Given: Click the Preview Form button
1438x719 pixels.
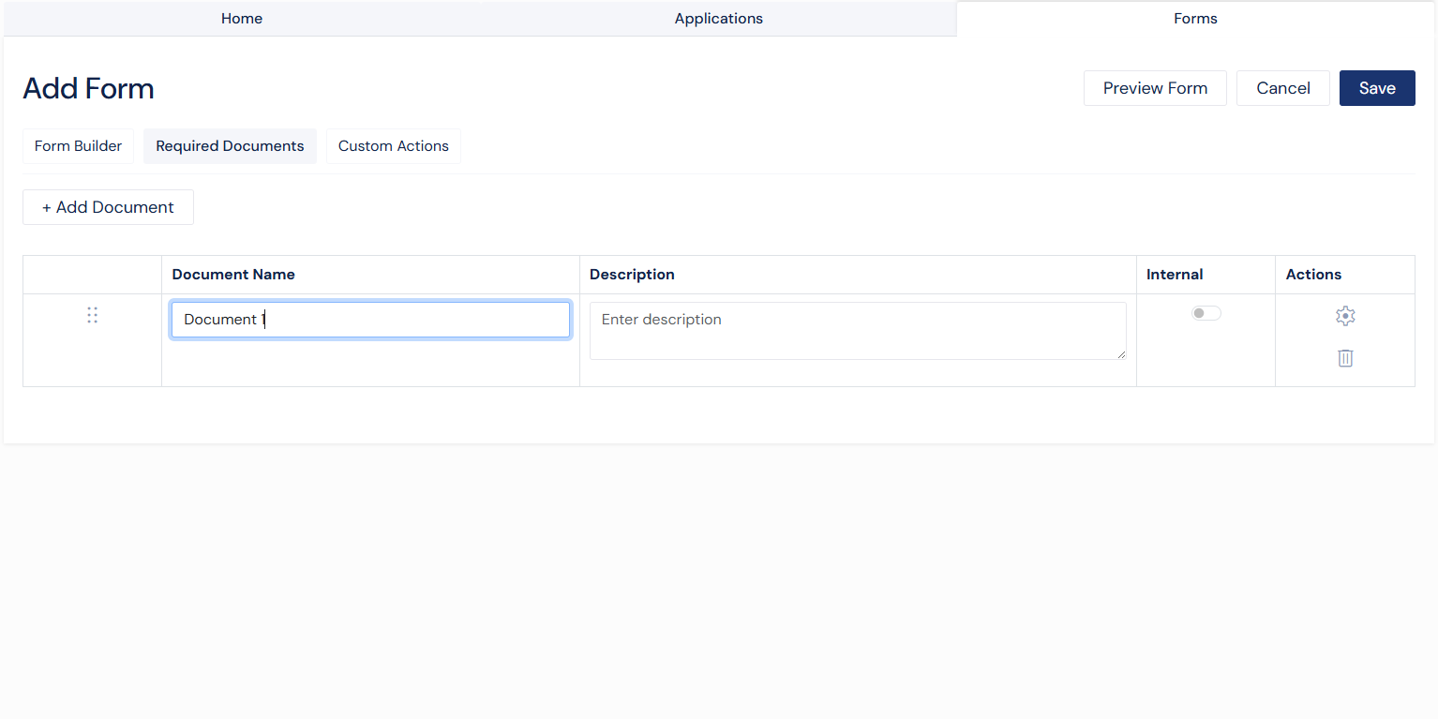Looking at the screenshot, I should click(1155, 88).
